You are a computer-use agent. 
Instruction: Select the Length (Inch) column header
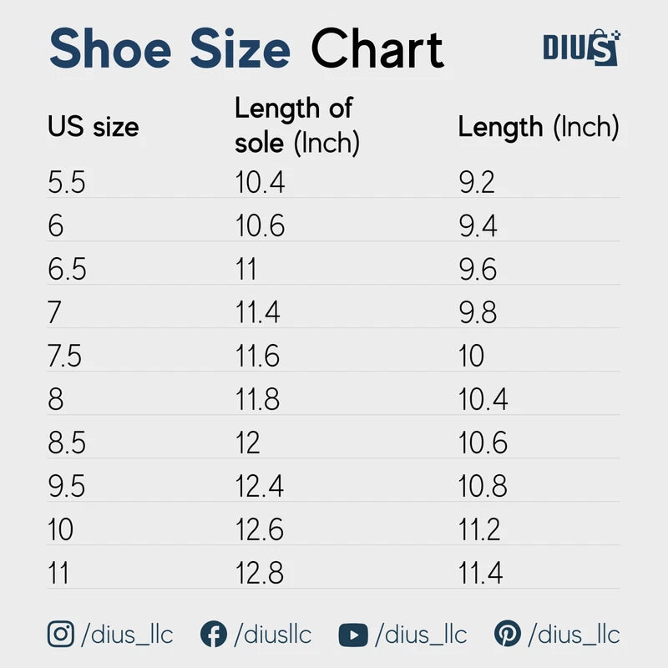539,127
